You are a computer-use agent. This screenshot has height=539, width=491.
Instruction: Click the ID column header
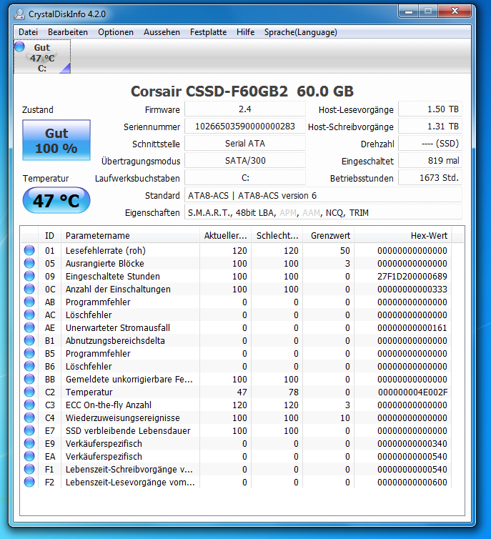tap(49, 236)
